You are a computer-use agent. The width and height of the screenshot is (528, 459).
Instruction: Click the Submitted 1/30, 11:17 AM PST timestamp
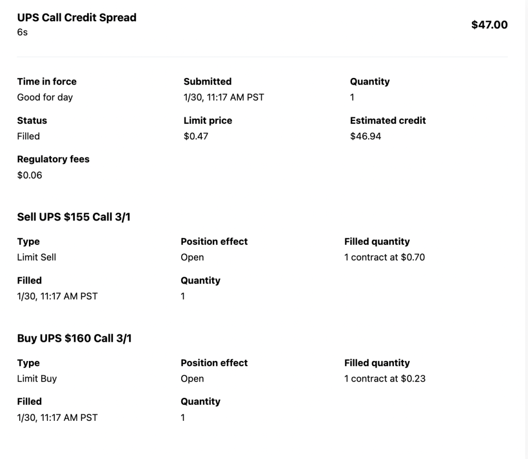[223, 97]
